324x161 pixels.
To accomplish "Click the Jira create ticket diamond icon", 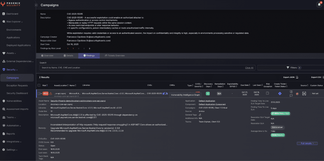I will tap(280, 93).
